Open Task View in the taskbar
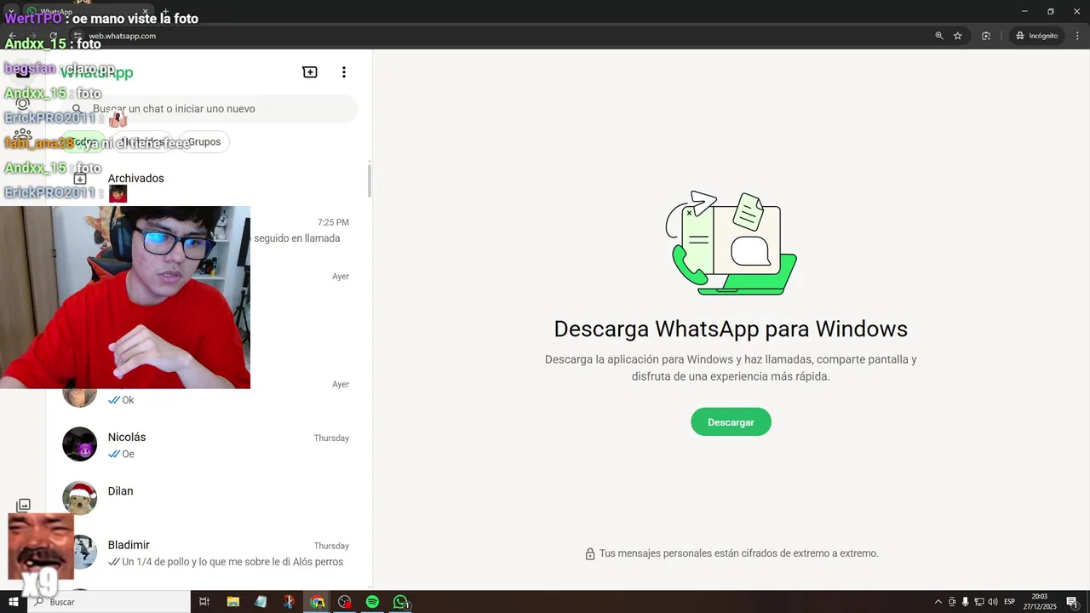The image size is (1090, 613). [204, 602]
